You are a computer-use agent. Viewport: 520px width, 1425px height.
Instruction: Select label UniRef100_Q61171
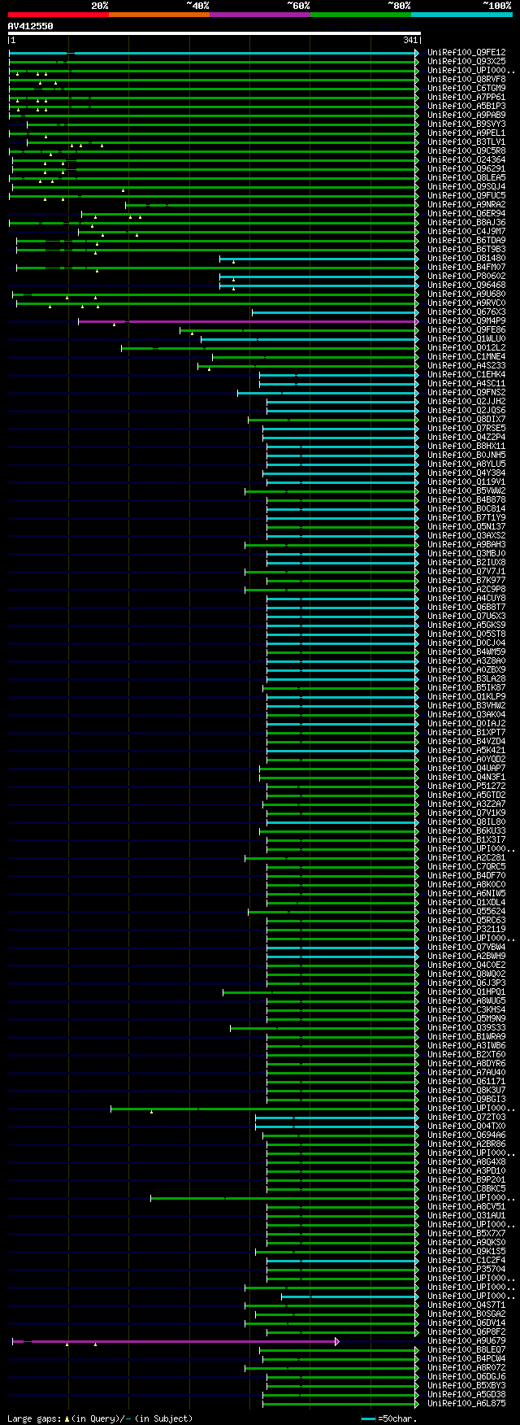(466, 1082)
